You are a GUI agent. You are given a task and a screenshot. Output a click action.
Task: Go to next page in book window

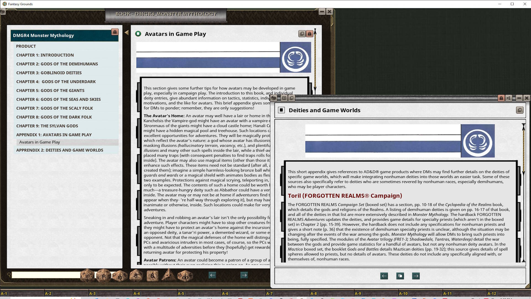tap(244, 275)
